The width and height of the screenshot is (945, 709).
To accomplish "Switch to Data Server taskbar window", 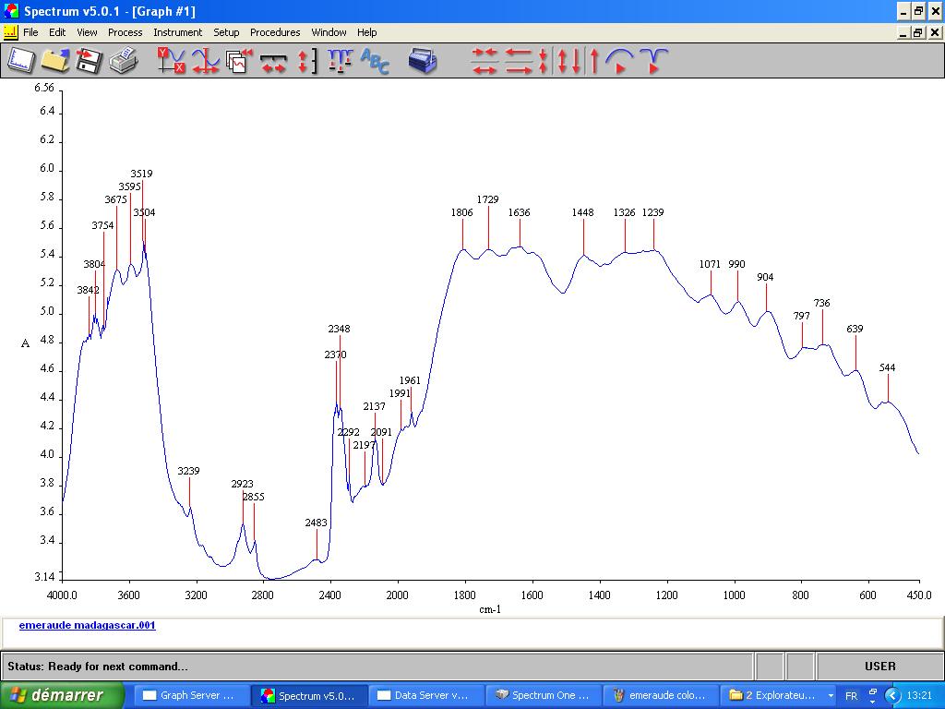I will click(x=426, y=695).
